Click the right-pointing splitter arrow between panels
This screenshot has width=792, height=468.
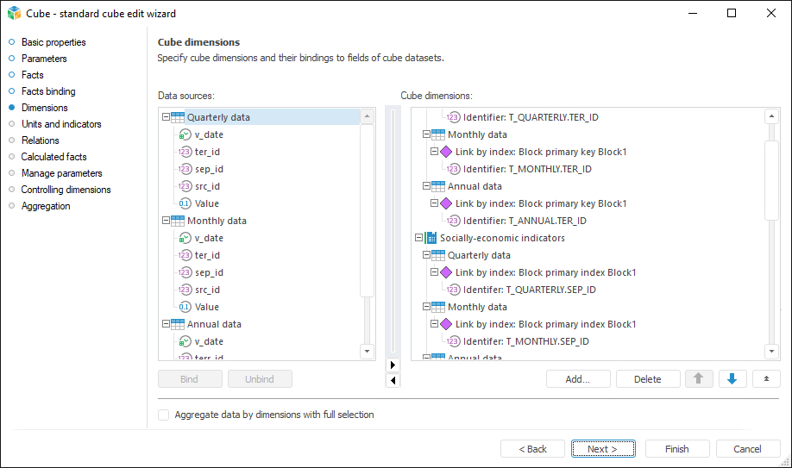393,365
